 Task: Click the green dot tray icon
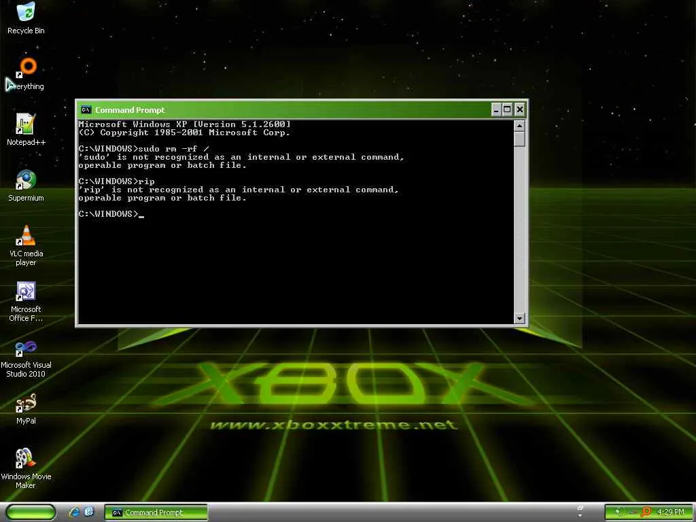coord(617,512)
